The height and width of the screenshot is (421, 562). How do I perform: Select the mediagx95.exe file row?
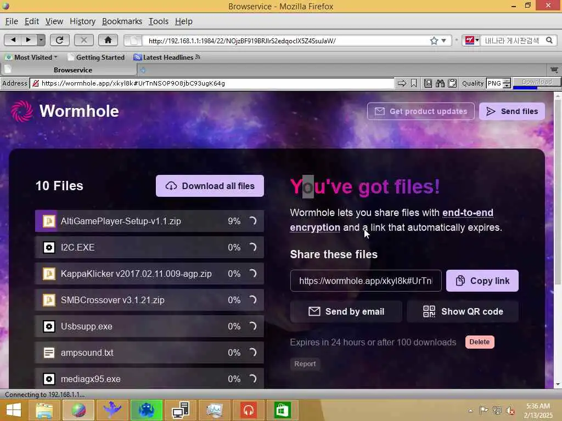pos(149,378)
